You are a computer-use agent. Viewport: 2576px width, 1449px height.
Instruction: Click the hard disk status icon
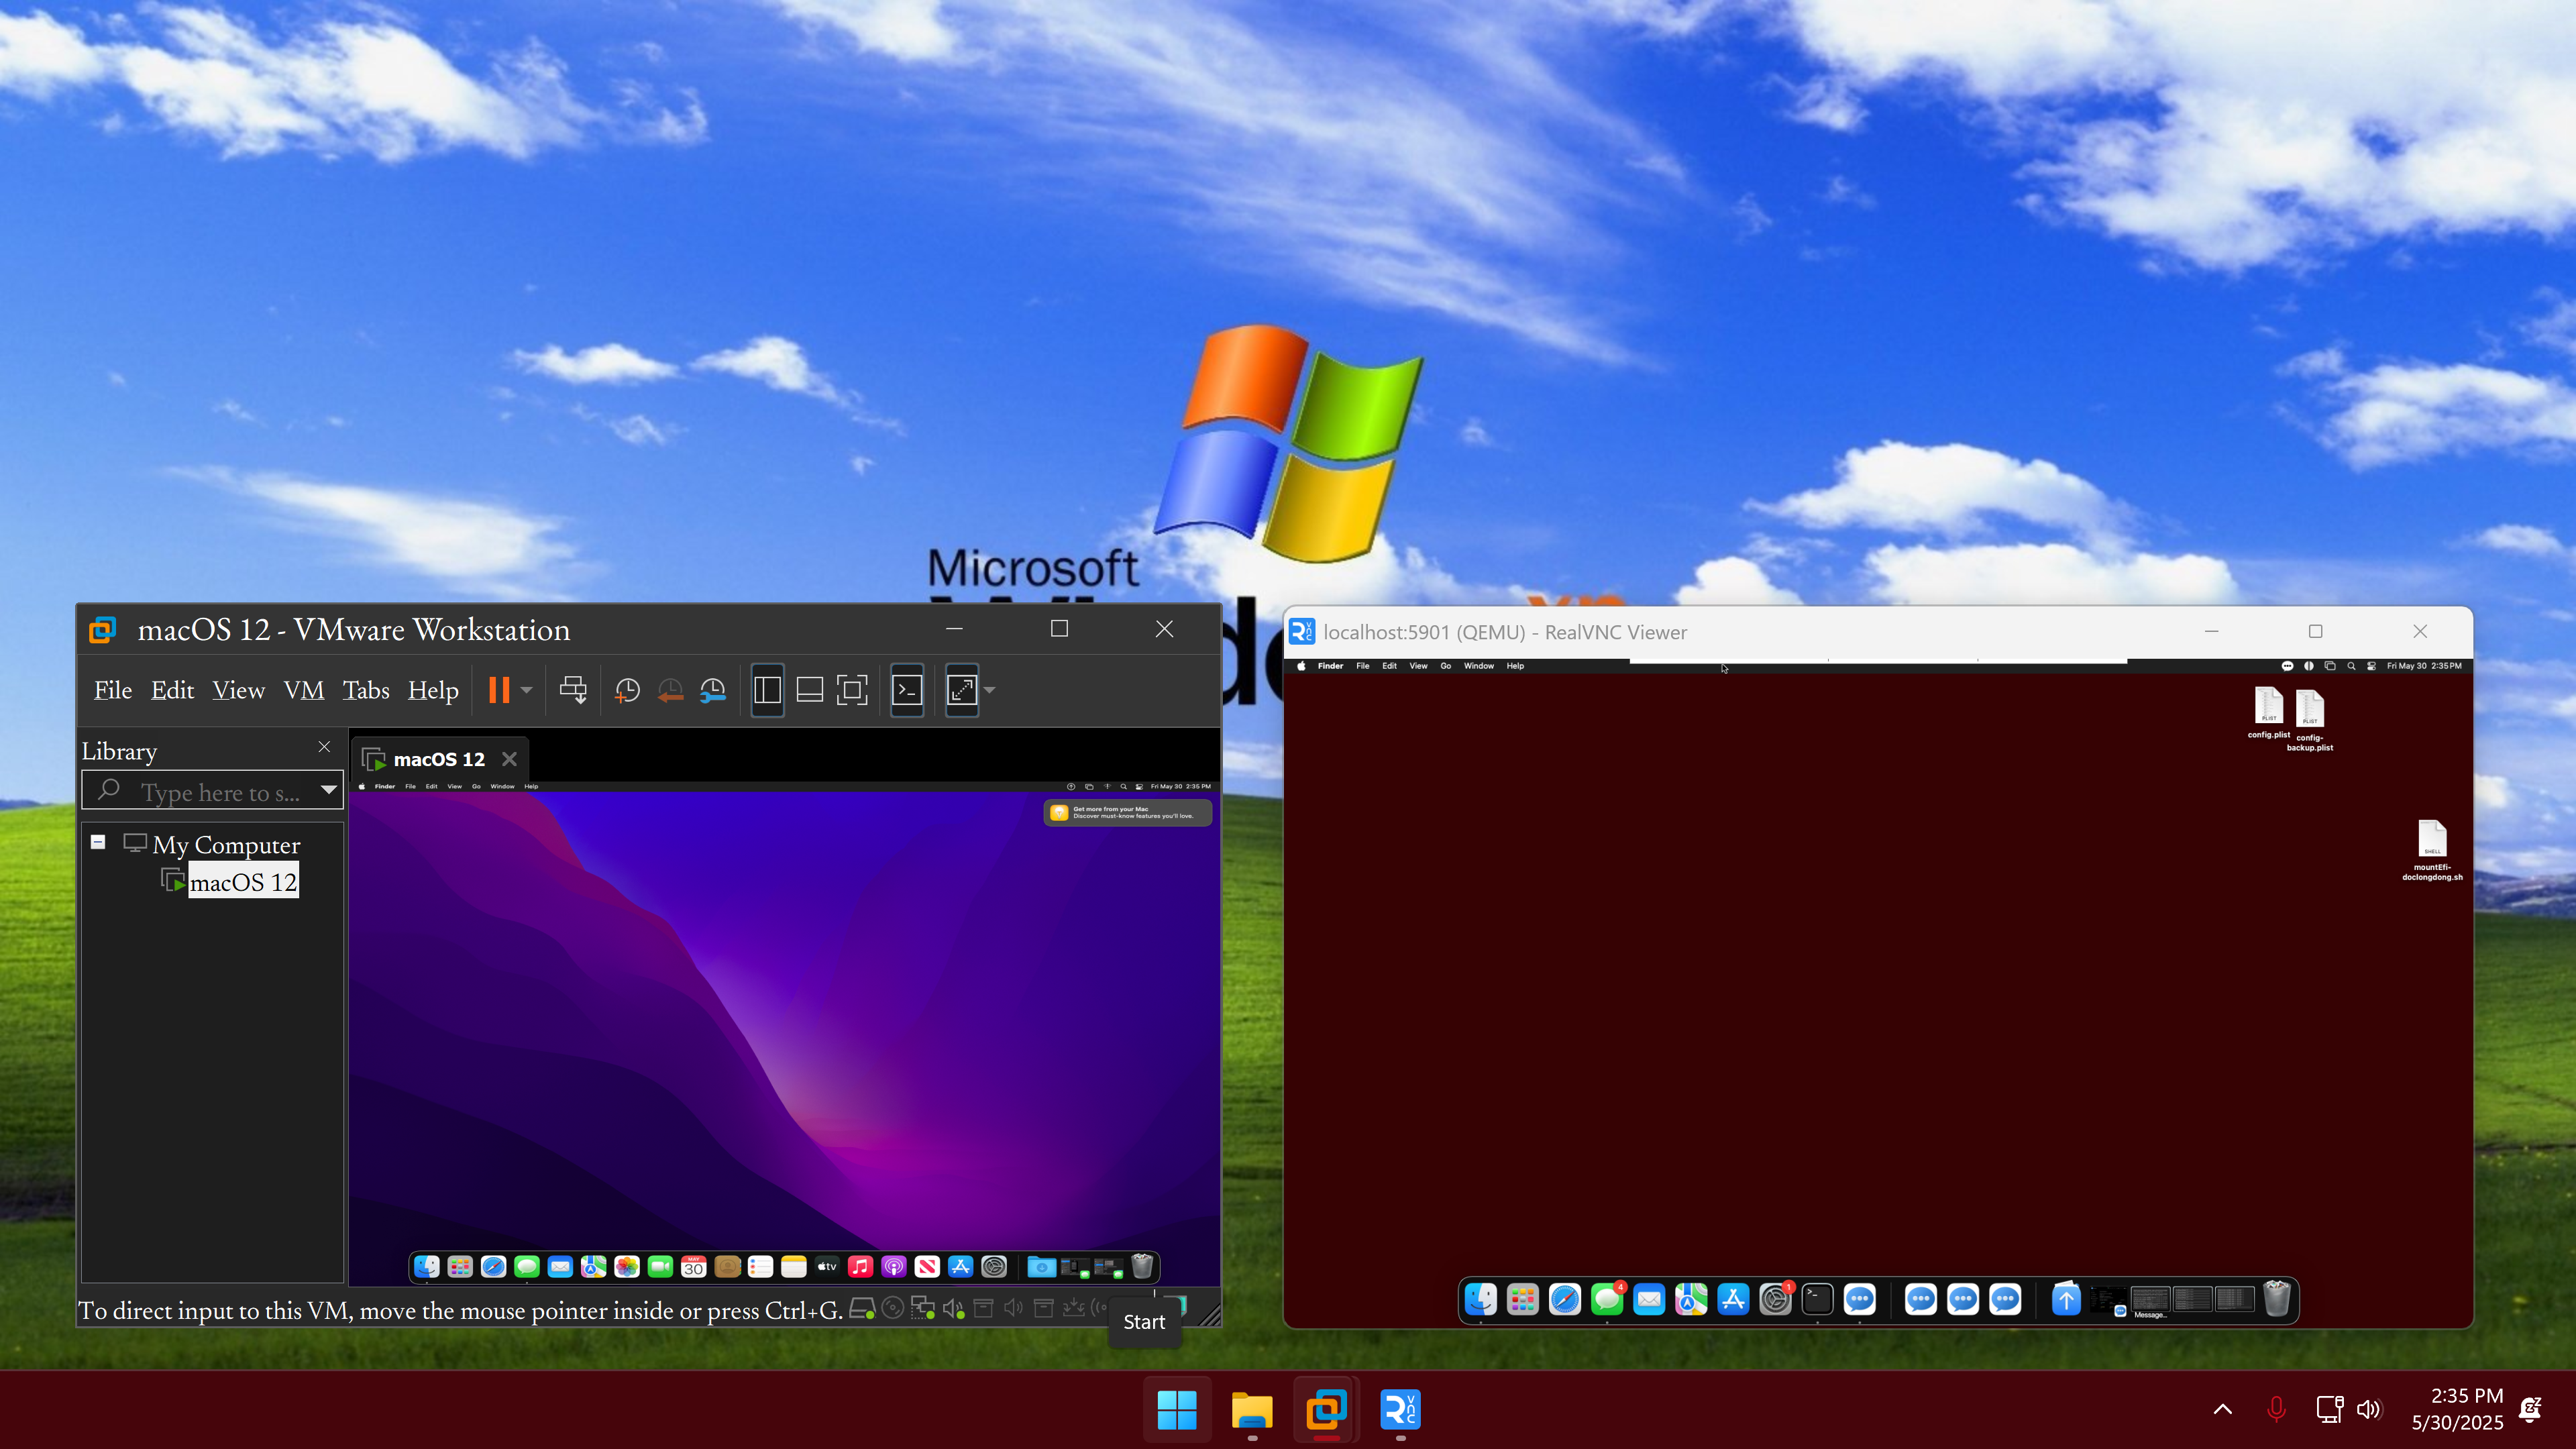click(x=862, y=1308)
